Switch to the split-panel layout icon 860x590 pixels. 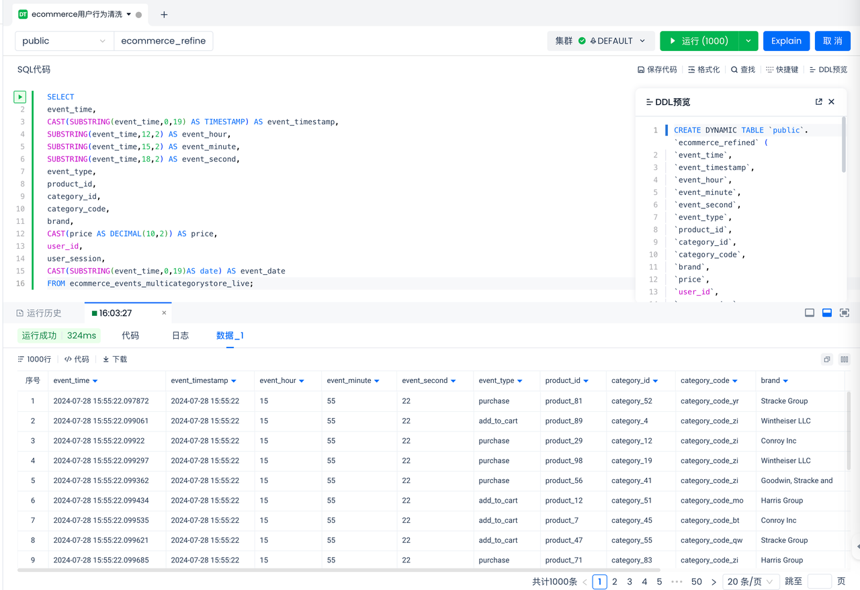[x=827, y=312]
